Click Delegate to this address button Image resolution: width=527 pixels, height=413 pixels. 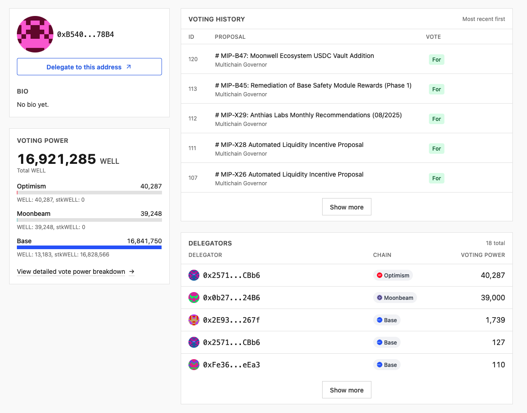click(89, 67)
